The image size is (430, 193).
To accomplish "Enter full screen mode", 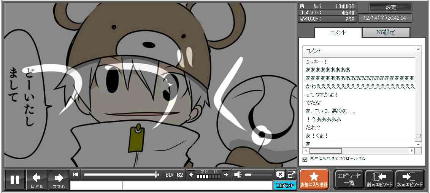I will 291,174.
